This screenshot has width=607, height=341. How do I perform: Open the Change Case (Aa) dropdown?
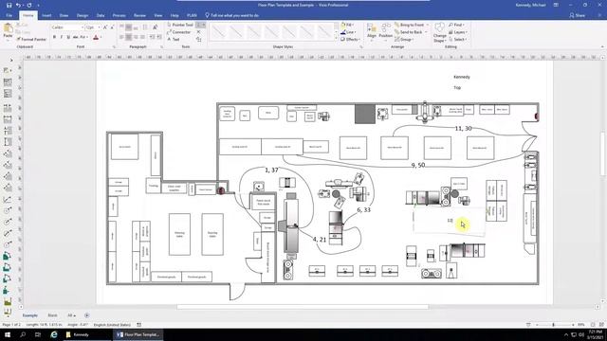coord(84,37)
